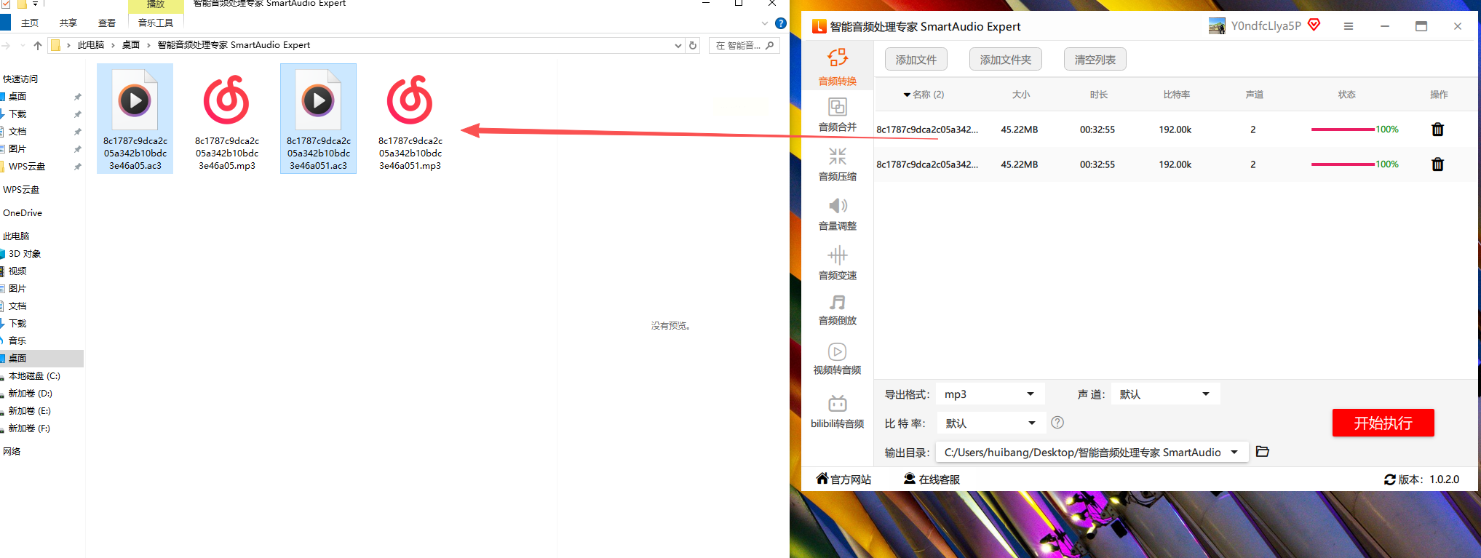Open the 查看 ribbon tab

[x=107, y=23]
